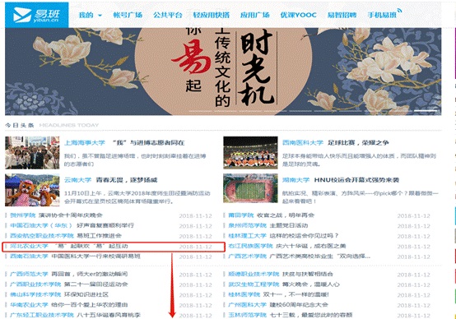Open 西南医科大学 足球比赛 article link
The image size is (456, 319).
[x=335, y=143]
